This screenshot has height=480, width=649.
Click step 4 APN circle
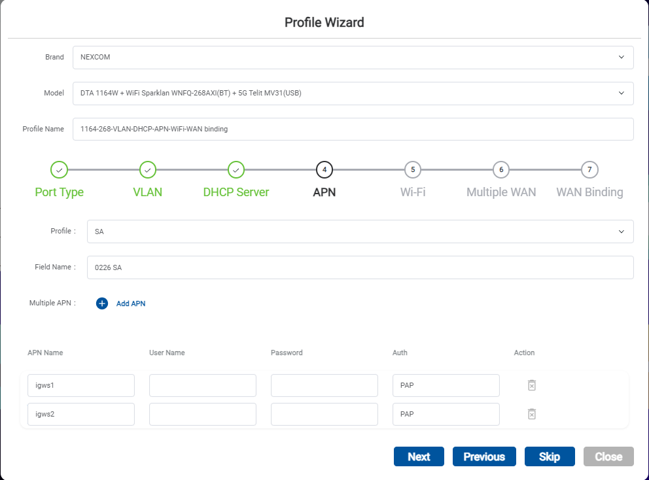pyautogui.click(x=324, y=169)
